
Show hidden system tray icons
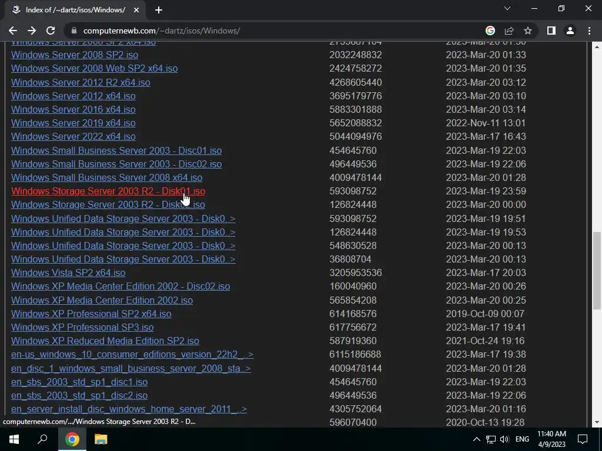coord(476,439)
